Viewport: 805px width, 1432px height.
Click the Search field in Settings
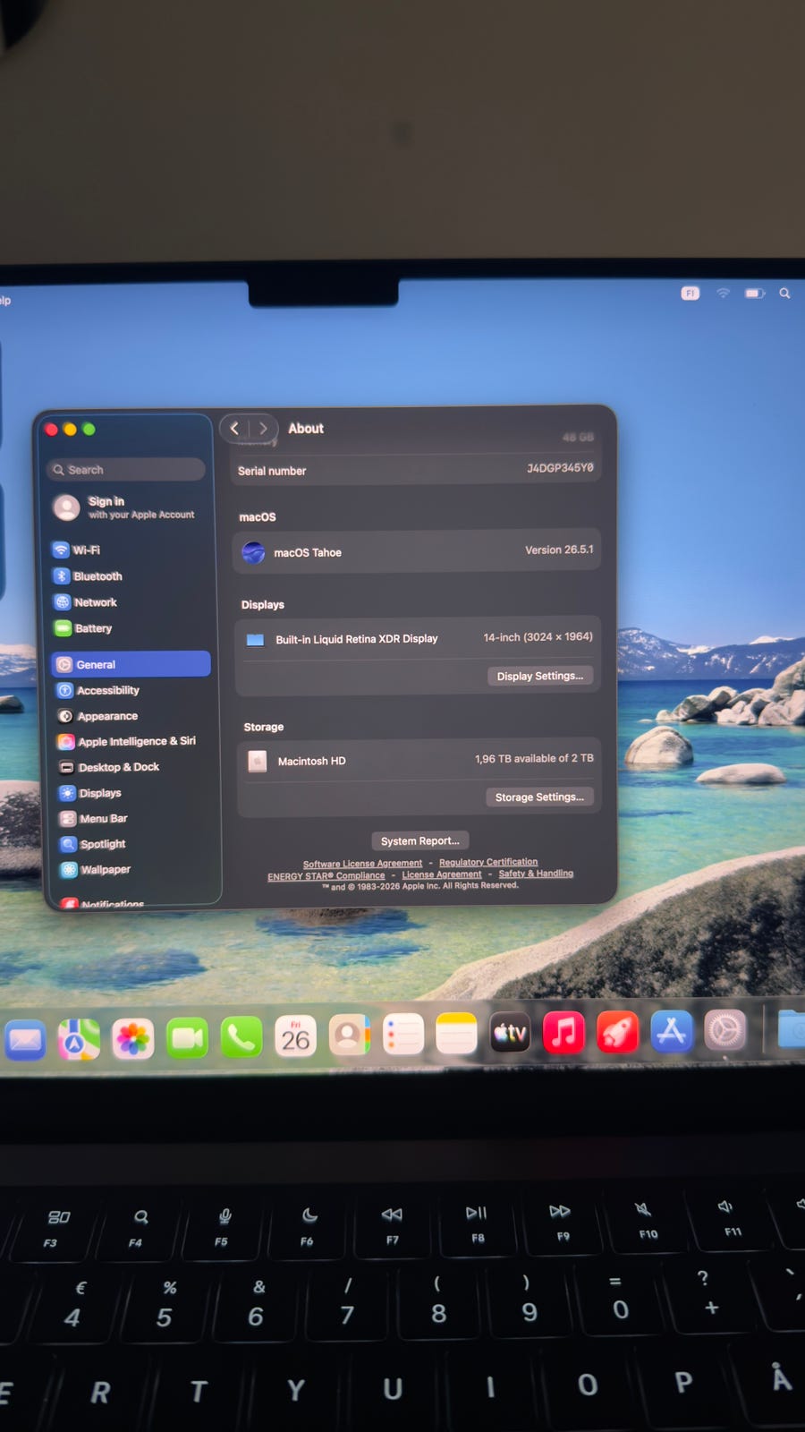click(126, 469)
